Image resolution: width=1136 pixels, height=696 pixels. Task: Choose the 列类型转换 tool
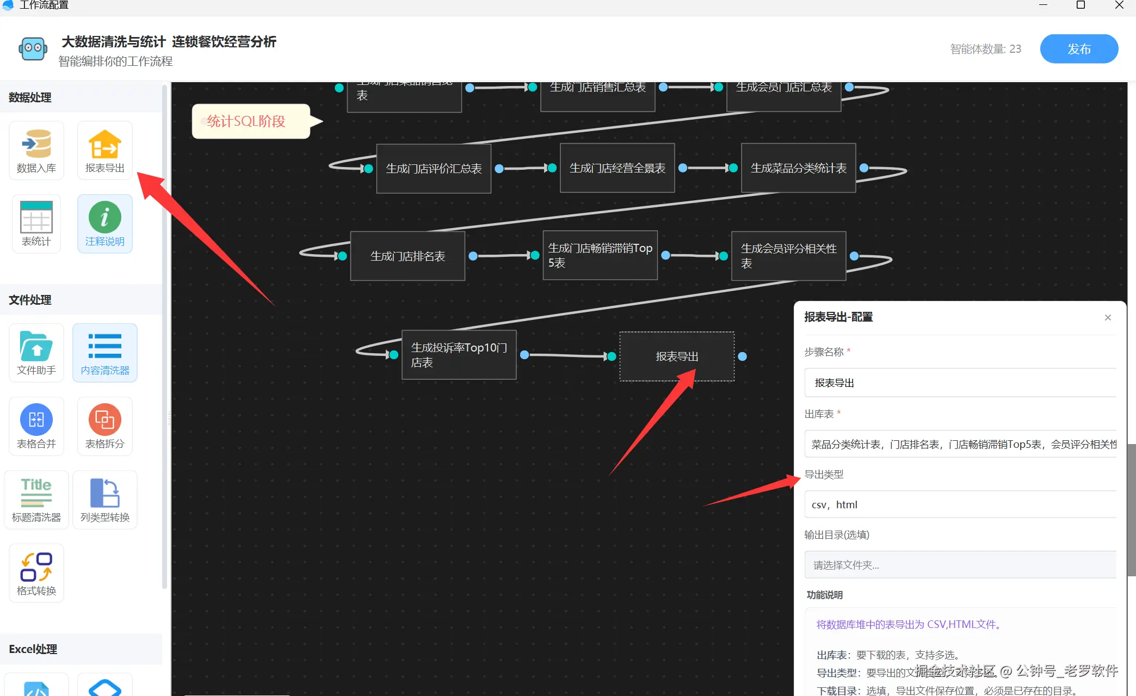click(105, 500)
